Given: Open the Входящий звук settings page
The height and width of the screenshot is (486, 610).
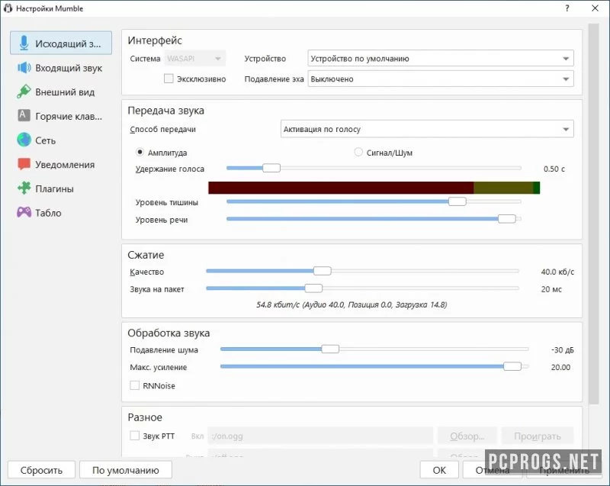Looking at the screenshot, I should click(61, 68).
